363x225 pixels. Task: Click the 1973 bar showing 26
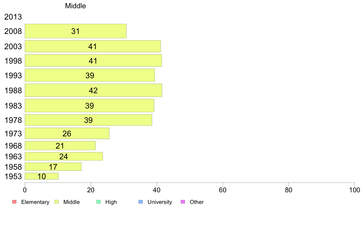click(67, 134)
